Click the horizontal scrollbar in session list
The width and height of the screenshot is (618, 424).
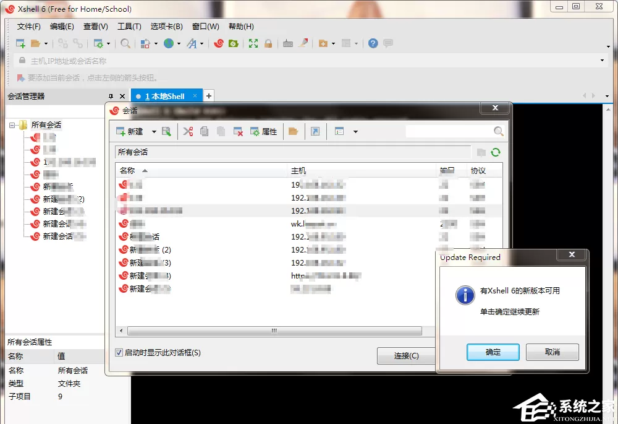click(274, 331)
